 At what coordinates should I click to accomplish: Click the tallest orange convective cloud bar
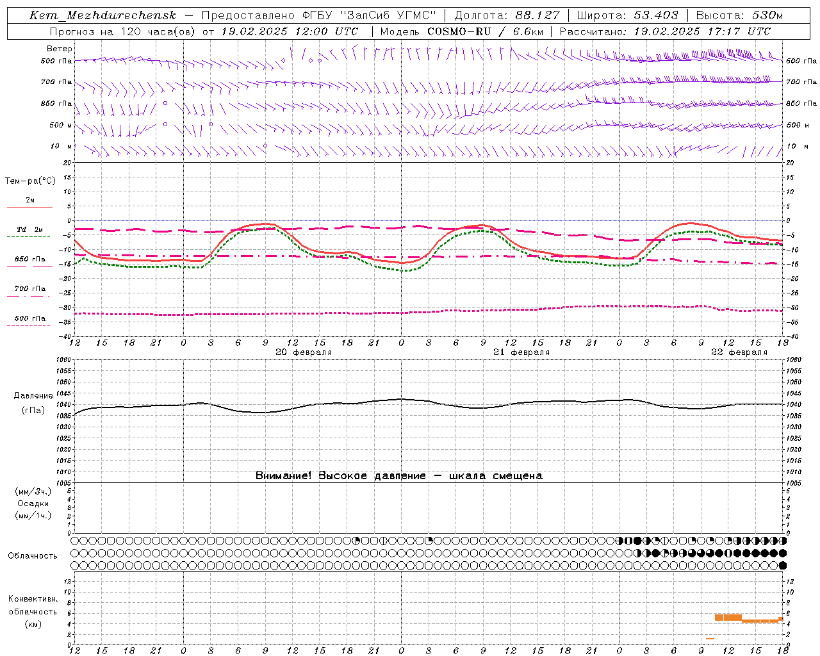coord(728,618)
